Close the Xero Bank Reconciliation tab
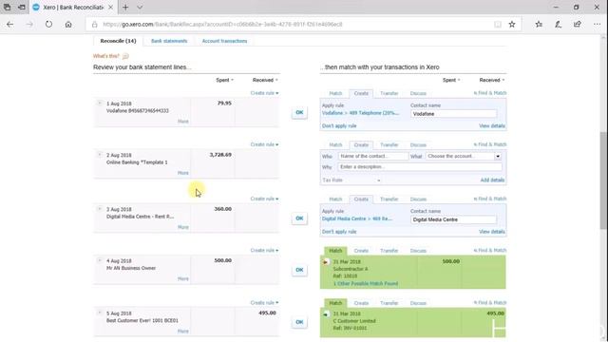608x342 pixels. point(110,8)
